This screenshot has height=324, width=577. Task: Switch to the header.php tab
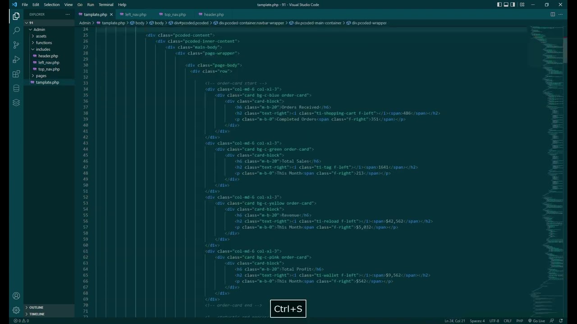214,14
